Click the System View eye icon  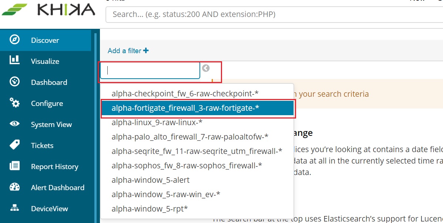[15, 123]
